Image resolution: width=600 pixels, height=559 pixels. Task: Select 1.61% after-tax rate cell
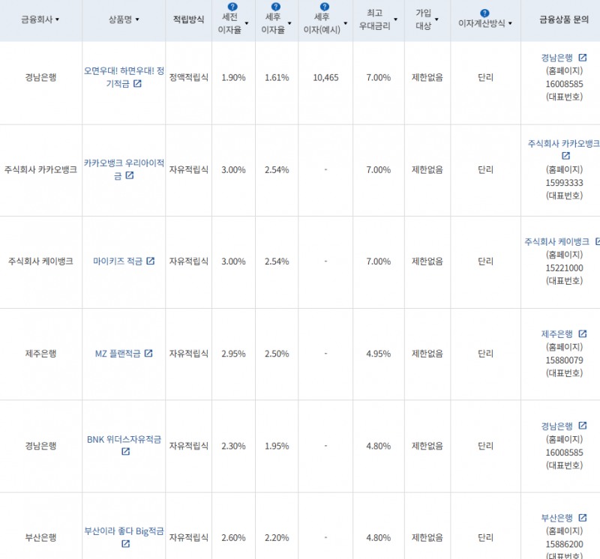point(277,78)
